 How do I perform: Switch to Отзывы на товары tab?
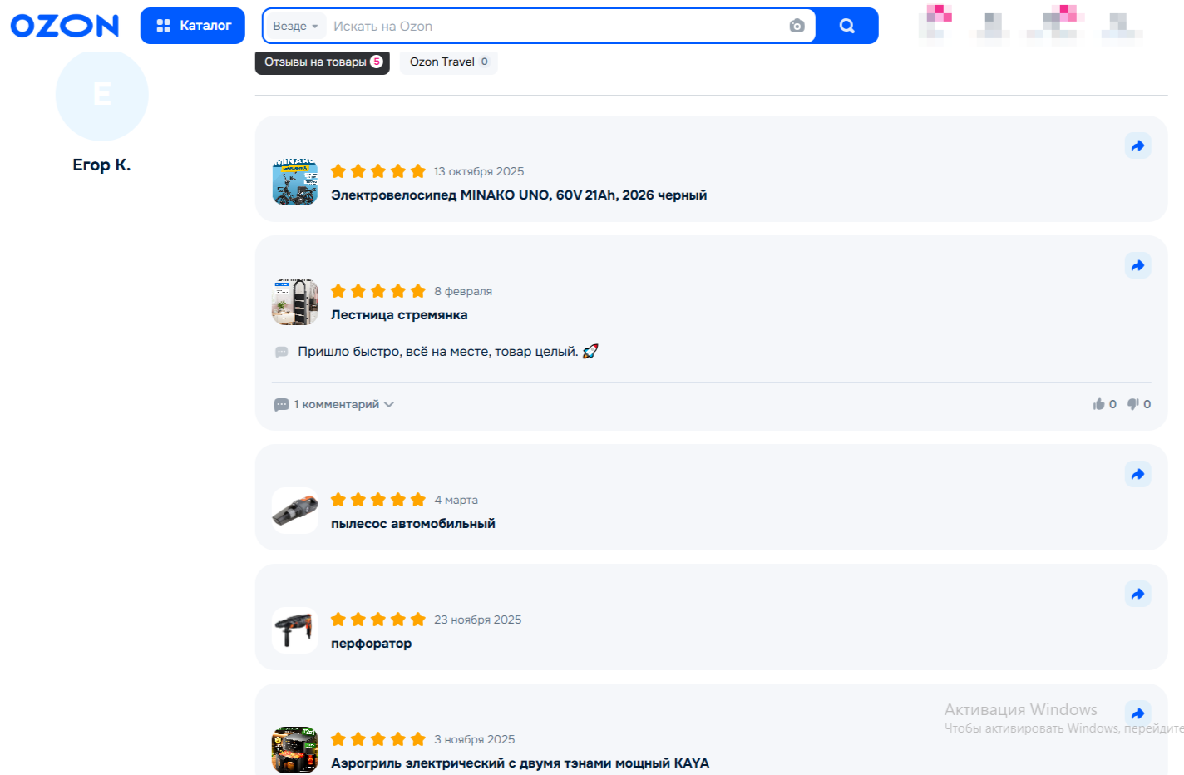point(323,62)
